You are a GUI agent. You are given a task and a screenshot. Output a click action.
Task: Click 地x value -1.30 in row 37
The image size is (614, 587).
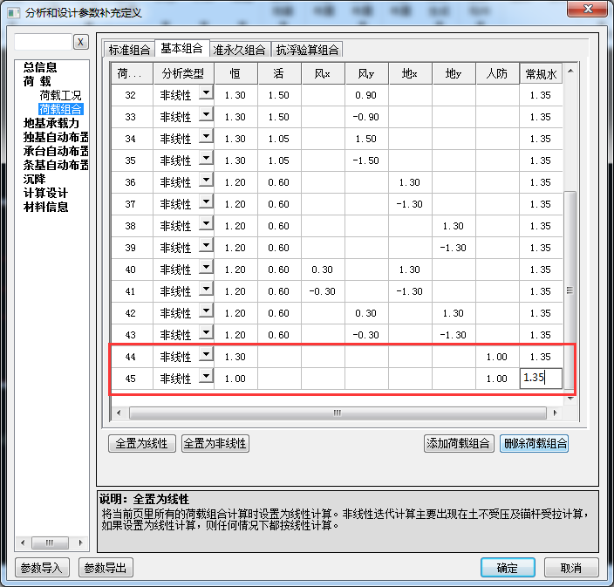[410, 204]
